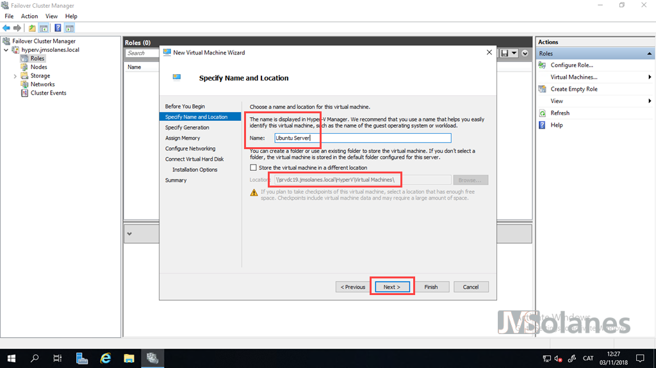The image size is (656, 368).
Task: Go to the Configure Networking wizard step
Action: tap(190, 148)
